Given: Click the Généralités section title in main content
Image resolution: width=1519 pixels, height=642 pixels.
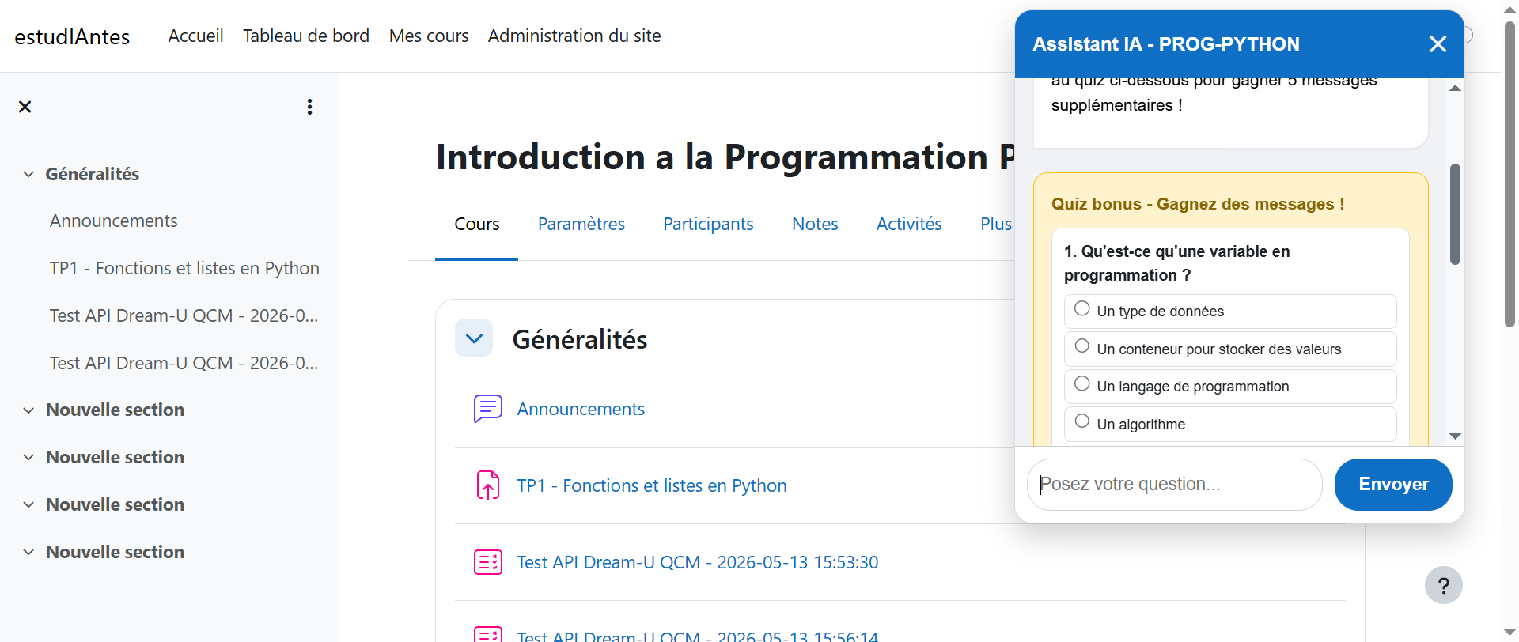Looking at the screenshot, I should point(580,339).
